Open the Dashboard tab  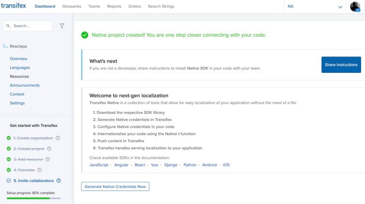(45, 6)
